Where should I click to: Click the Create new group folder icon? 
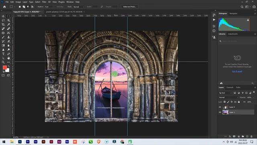click(x=243, y=137)
